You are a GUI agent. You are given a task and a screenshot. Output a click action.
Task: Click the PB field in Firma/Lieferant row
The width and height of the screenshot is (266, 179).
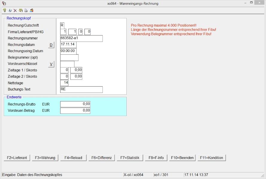pyautogui.click(x=80, y=32)
